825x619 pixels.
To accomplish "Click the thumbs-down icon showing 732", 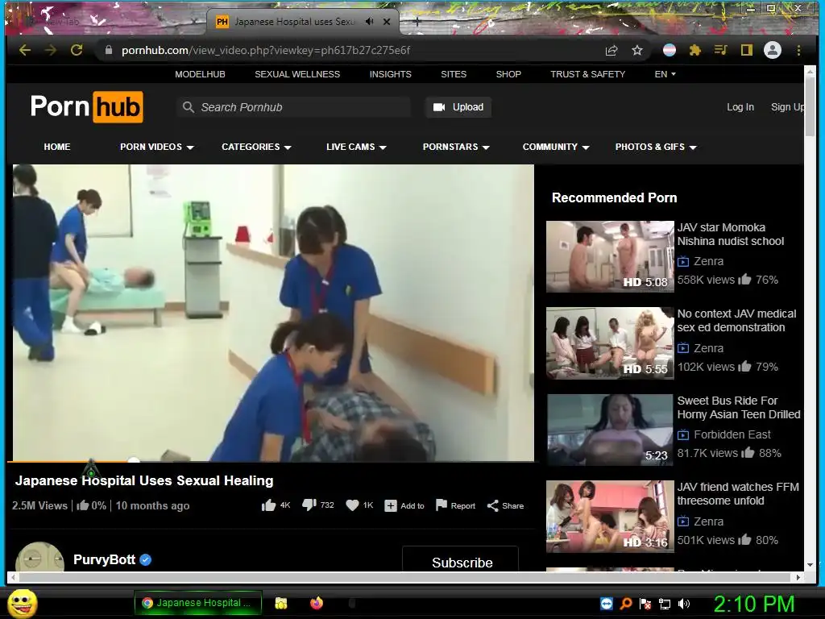I will pos(309,505).
